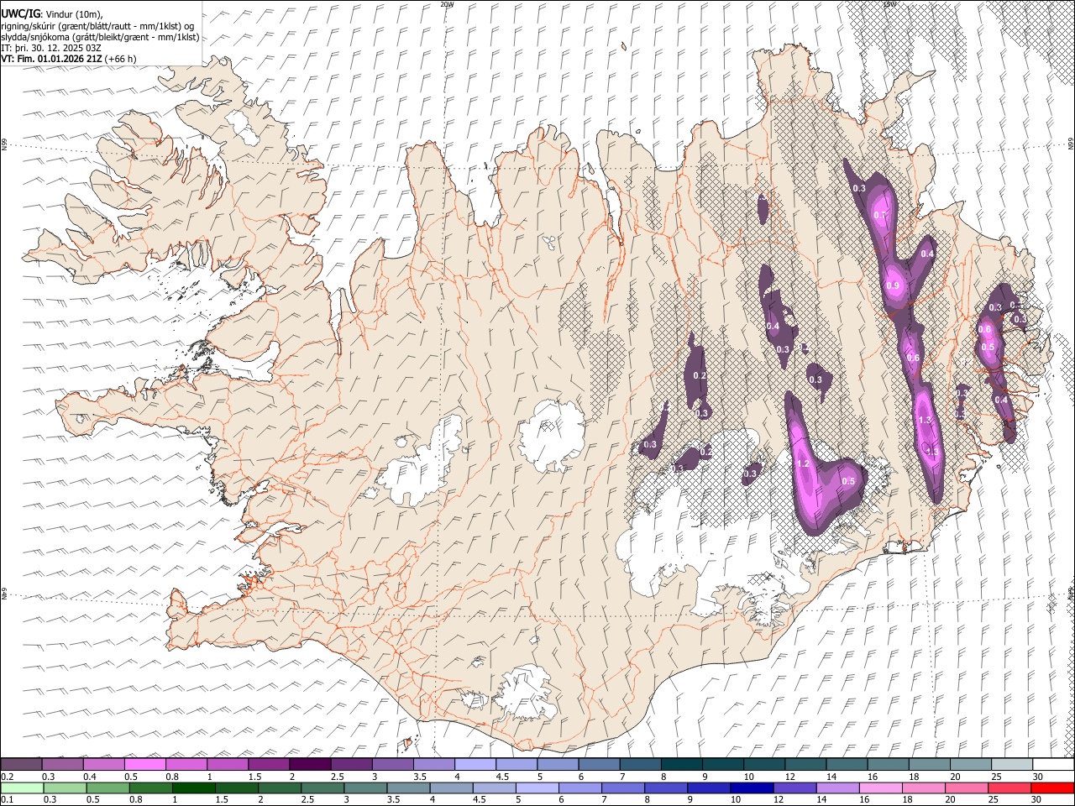Select the light periwinkle 5–6 rain swatch
This screenshot has width=1075, height=806.
pyautogui.click(x=537, y=788)
